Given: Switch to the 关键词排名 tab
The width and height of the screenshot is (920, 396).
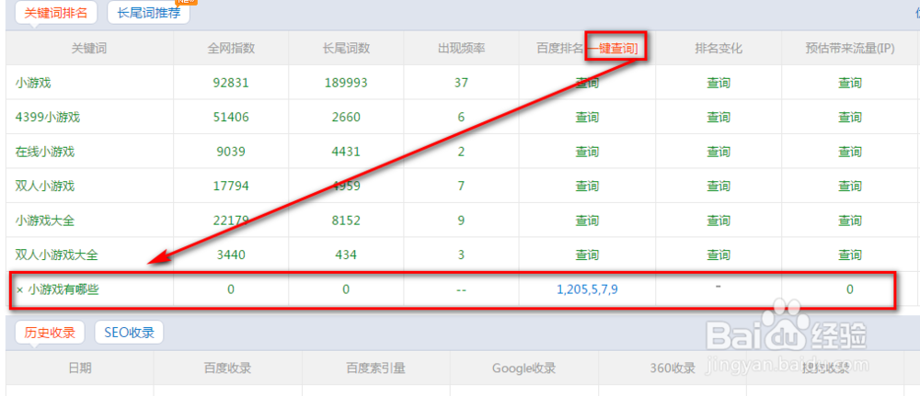Looking at the screenshot, I should click(56, 13).
